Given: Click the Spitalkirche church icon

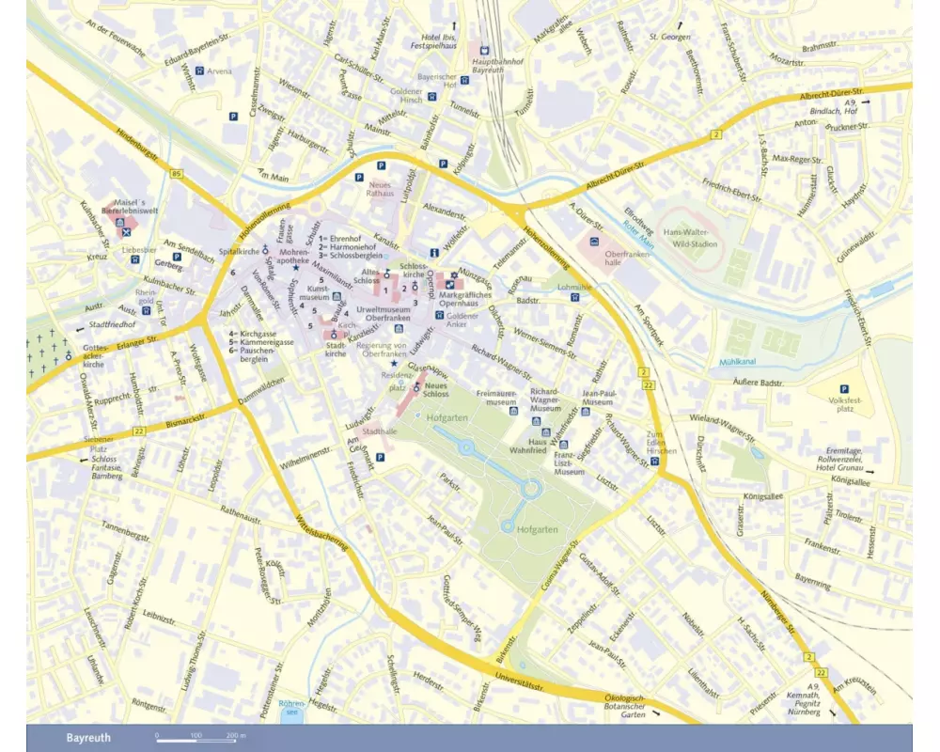Looking at the screenshot, I should [265, 250].
